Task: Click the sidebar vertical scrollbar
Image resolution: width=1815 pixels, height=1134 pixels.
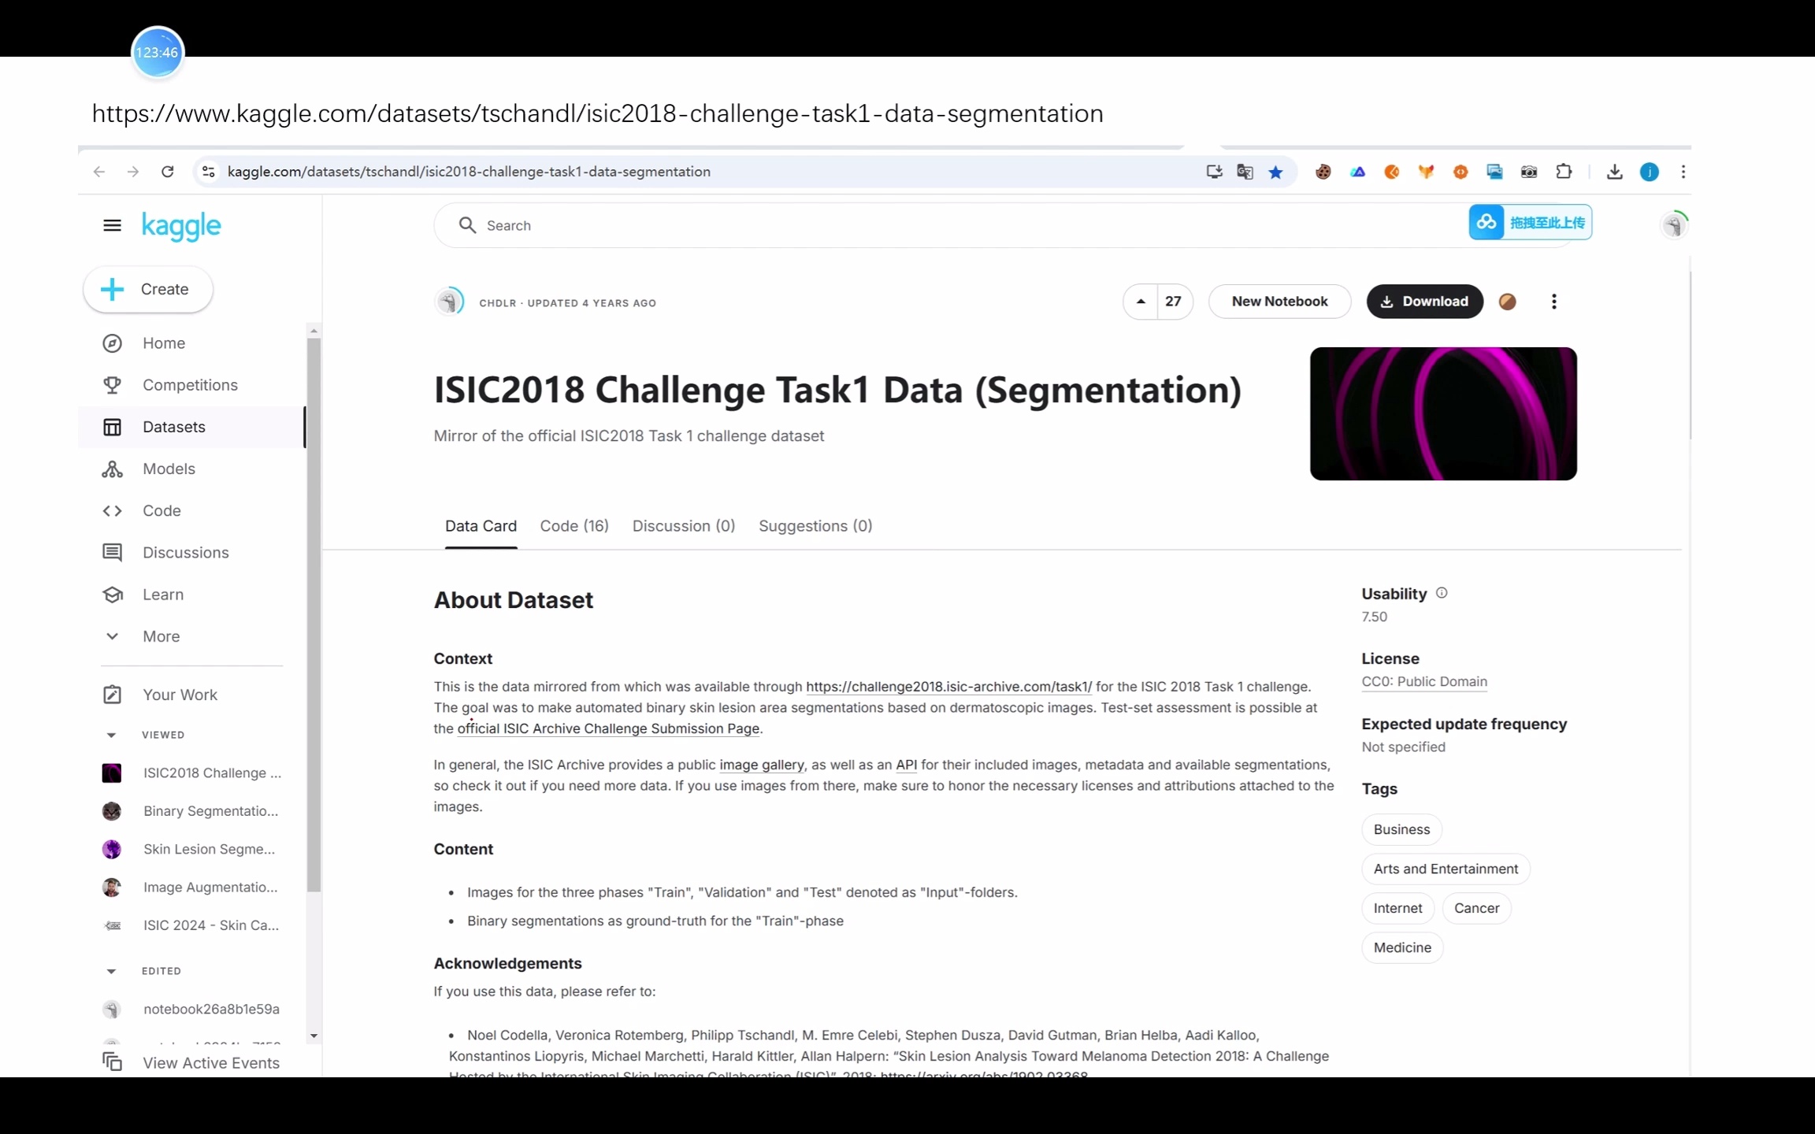Action: (x=314, y=614)
